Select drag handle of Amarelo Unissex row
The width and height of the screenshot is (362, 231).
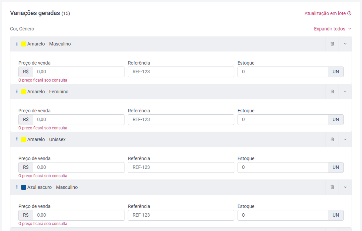click(17, 139)
